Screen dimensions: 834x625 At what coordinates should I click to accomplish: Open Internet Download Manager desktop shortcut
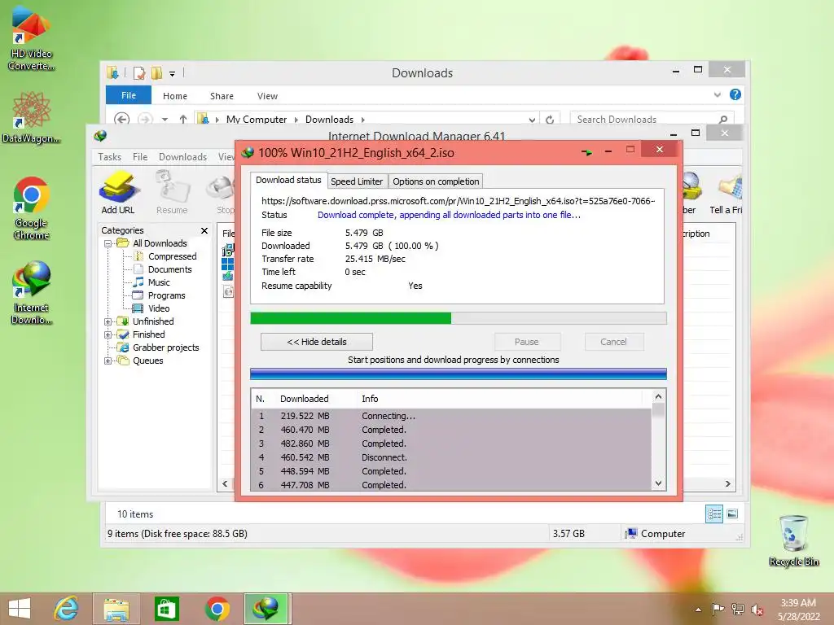coord(32,293)
